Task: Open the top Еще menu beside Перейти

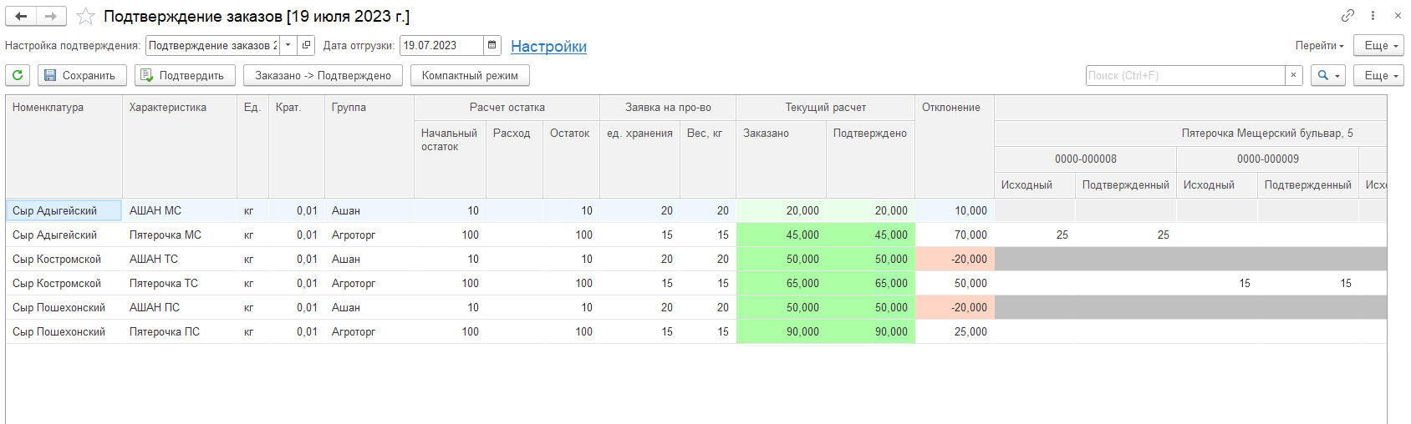Action: click(x=1381, y=45)
